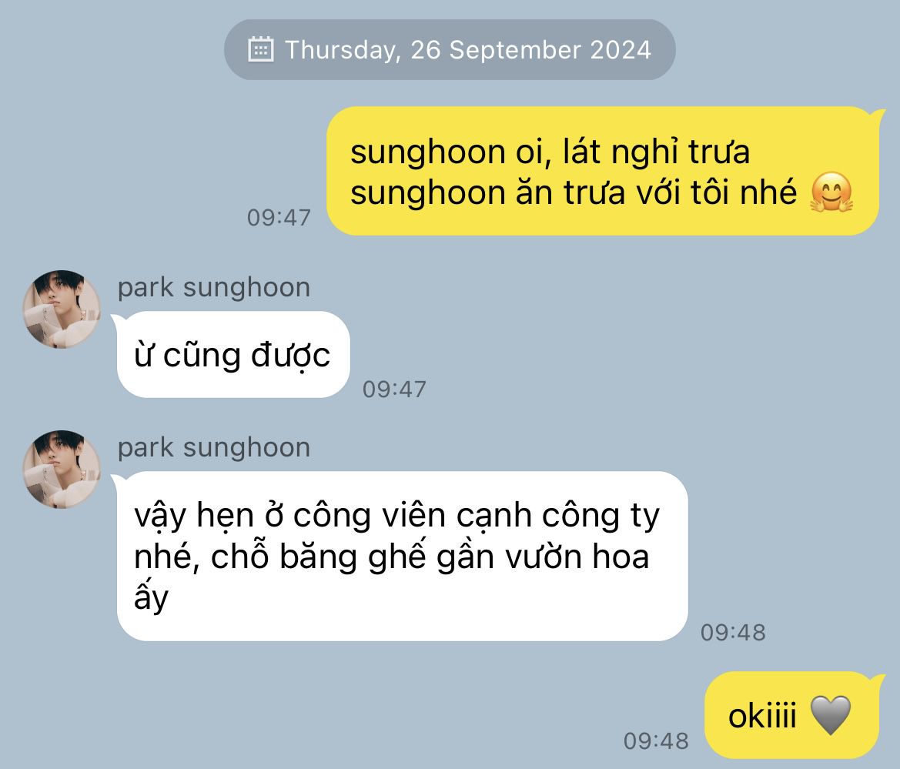
Task: Click the calendar icon in the date header
Action: (260, 48)
